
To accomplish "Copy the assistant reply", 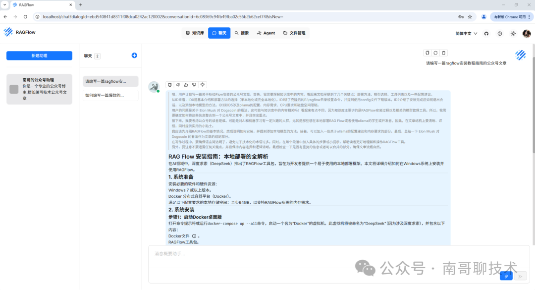I will pyautogui.click(x=169, y=85).
